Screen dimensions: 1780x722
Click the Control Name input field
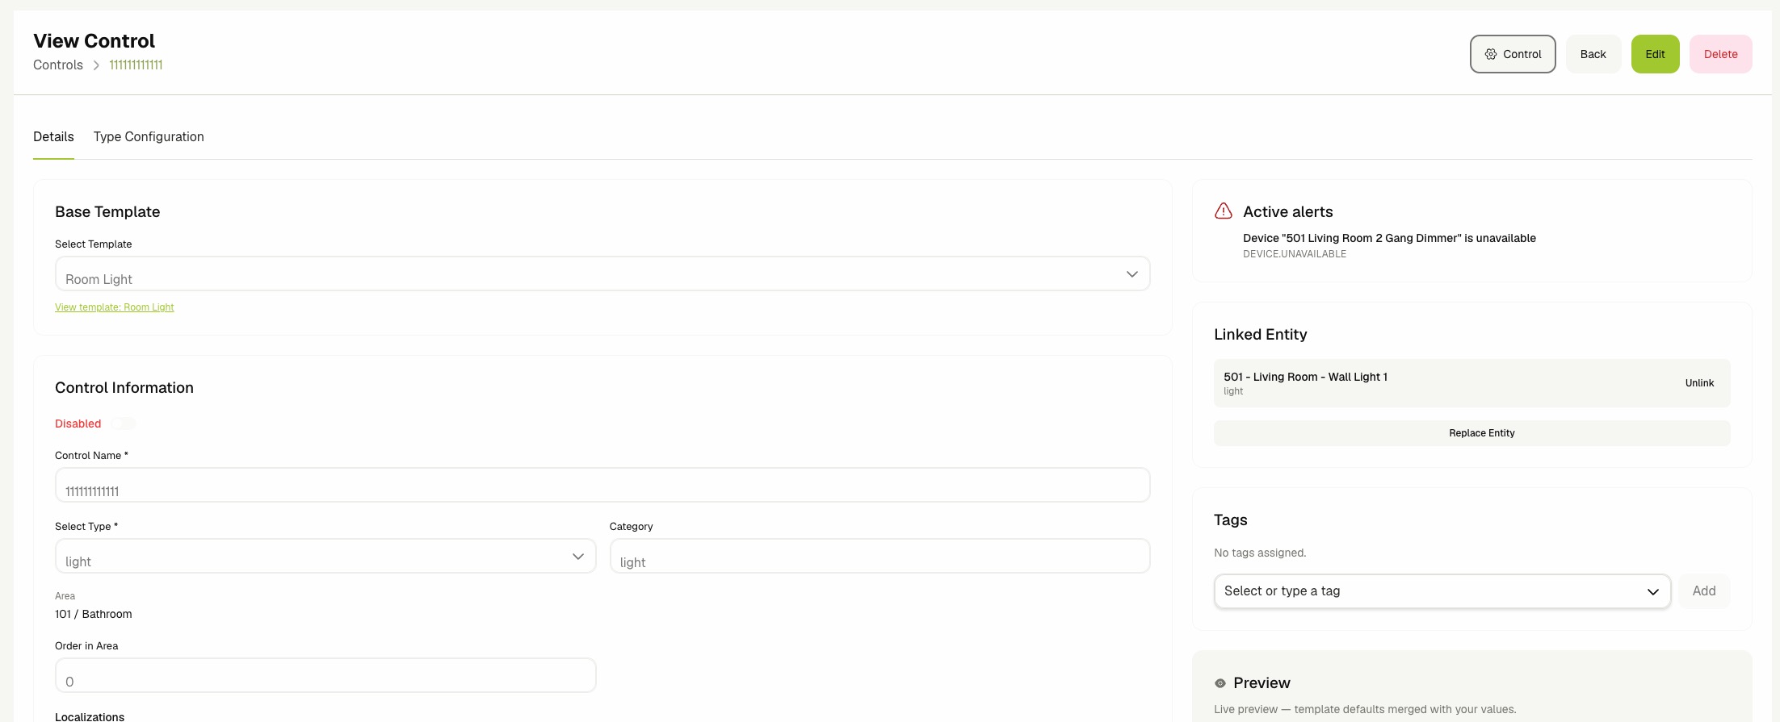602,485
